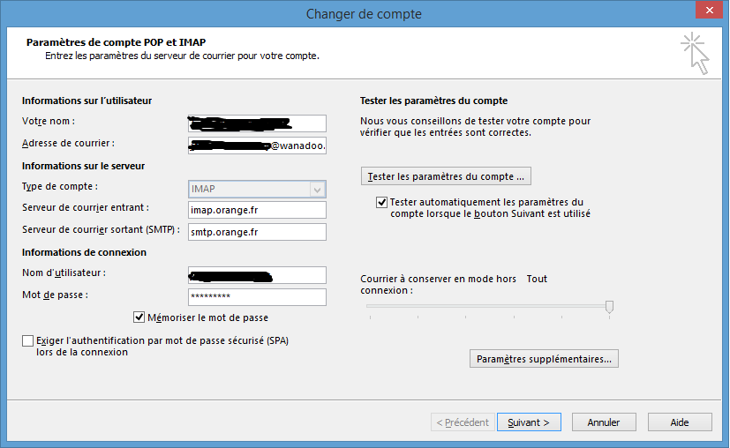Click the incoming server field imap.orange.fr
Image resolution: width=730 pixels, height=448 pixels.
click(257, 210)
